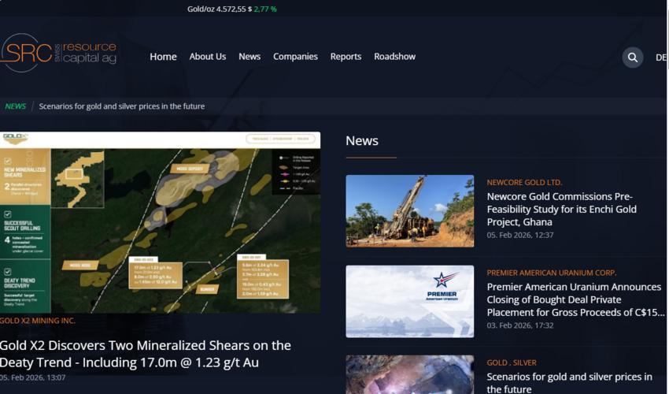This screenshot has height=394, width=669.
Task: Open the Reports menu item
Action: tap(346, 57)
